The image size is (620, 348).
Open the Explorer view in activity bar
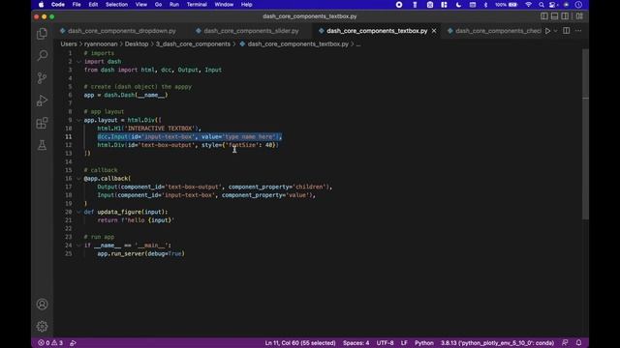click(42, 34)
